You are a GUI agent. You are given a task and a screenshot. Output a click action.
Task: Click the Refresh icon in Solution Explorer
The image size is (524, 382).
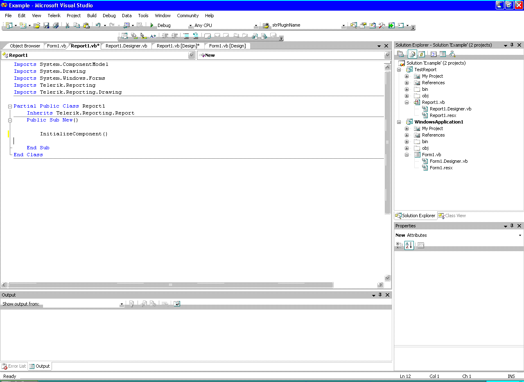pos(421,54)
